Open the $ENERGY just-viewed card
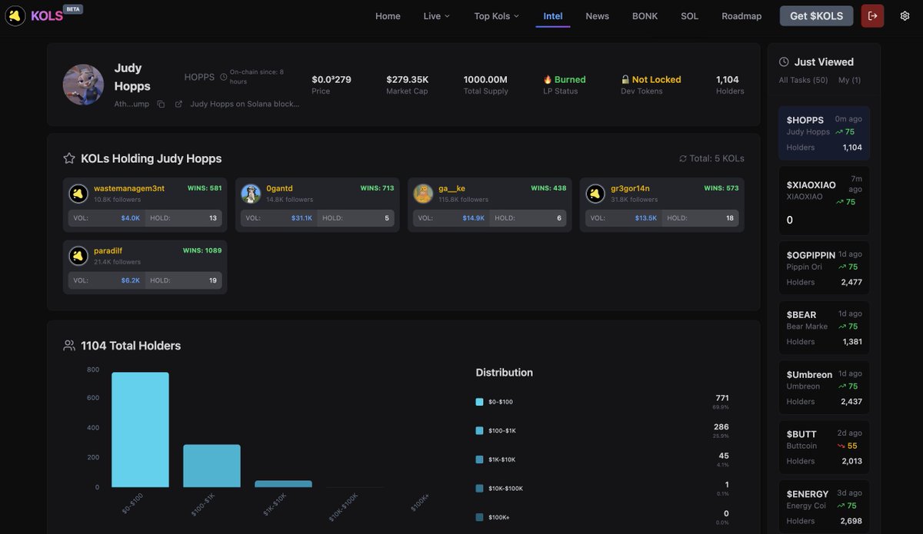The height and width of the screenshot is (534, 923). [824, 507]
